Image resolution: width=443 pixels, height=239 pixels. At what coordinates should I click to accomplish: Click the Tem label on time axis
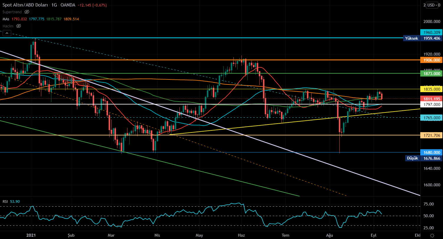(285, 235)
